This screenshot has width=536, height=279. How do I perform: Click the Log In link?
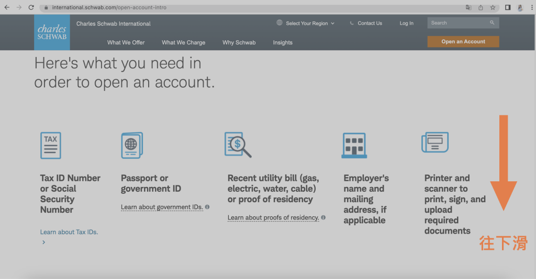click(406, 23)
